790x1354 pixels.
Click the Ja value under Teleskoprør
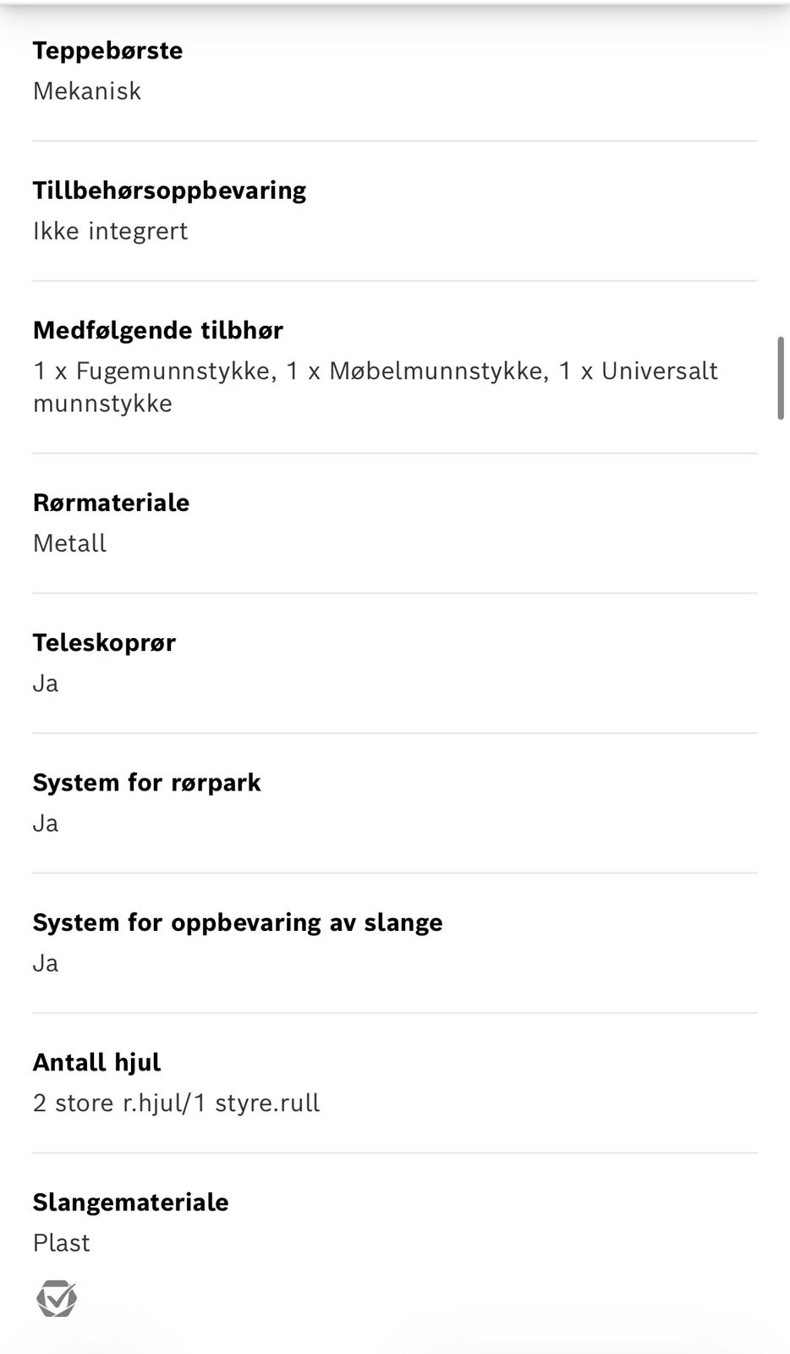point(46,684)
